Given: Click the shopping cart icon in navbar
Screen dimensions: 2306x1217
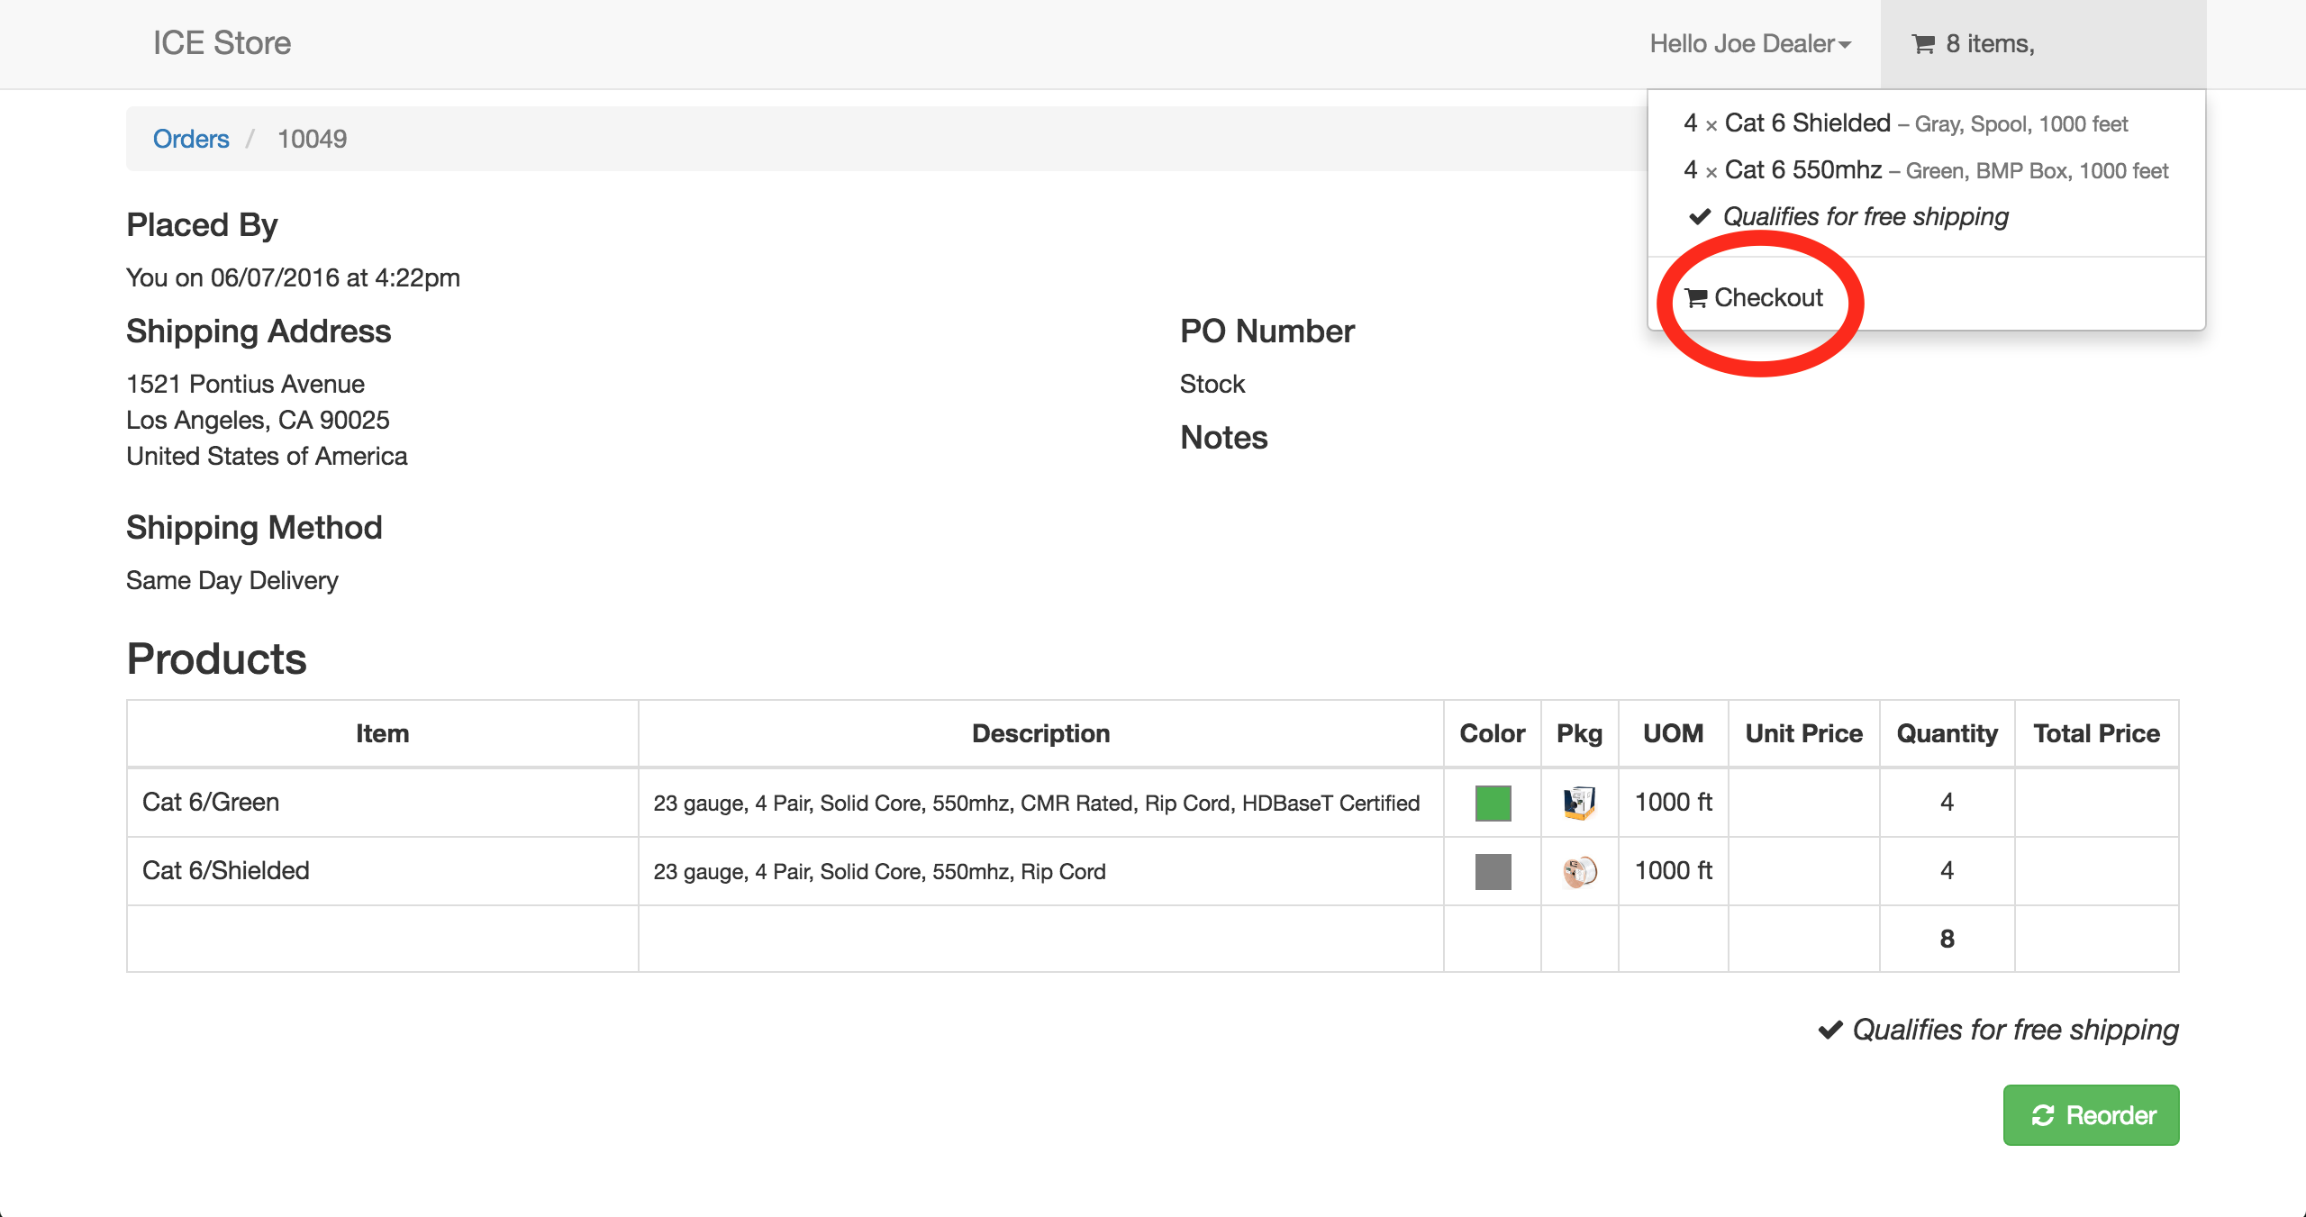Looking at the screenshot, I should [x=1923, y=44].
